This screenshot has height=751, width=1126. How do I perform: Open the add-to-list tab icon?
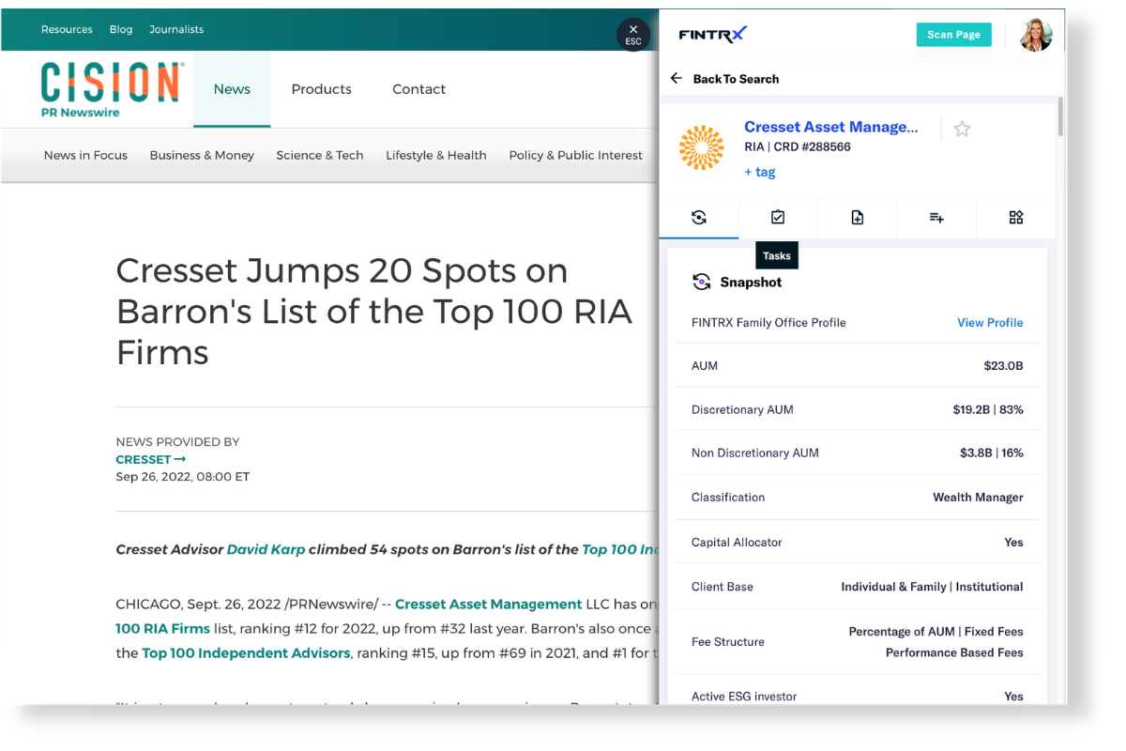(x=936, y=218)
